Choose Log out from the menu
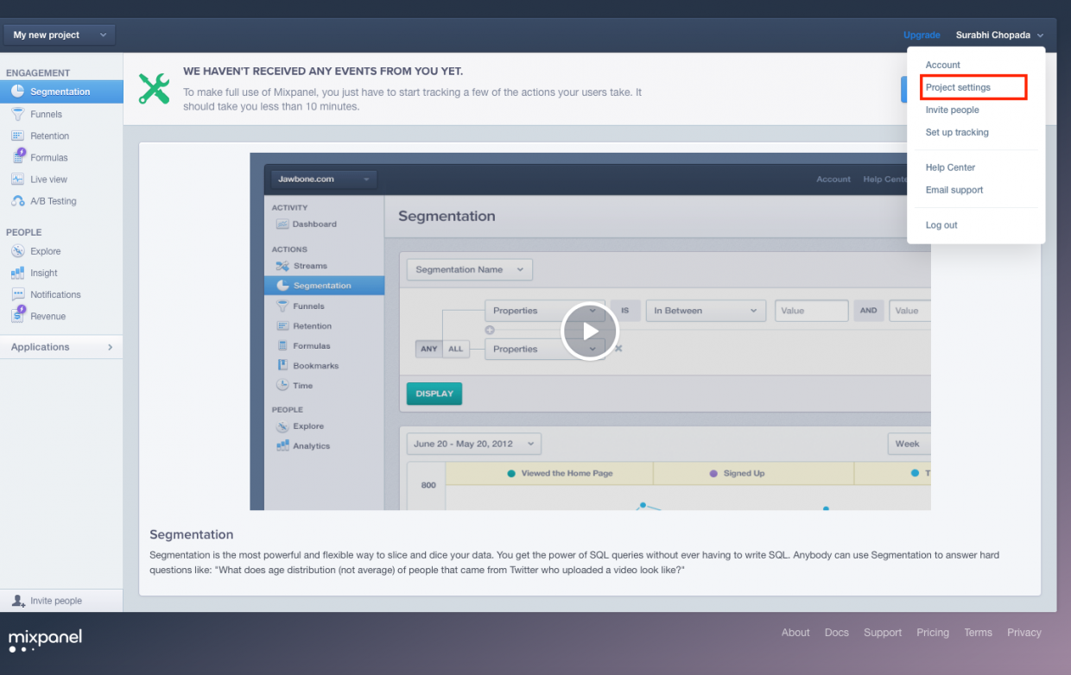This screenshot has width=1071, height=675. tap(941, 224)
